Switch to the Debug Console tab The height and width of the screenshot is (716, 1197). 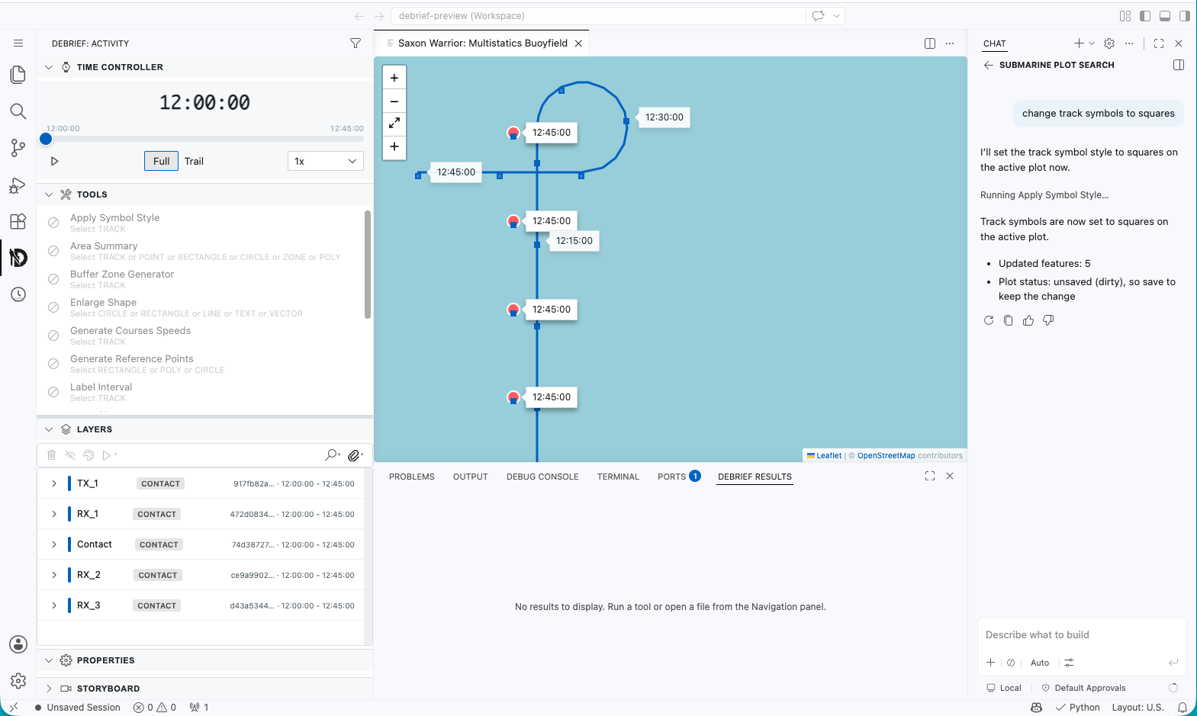point(542,477)
